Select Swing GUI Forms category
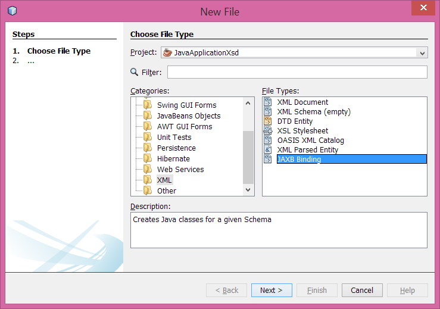440x309 pixels. [x=186, y=105]
